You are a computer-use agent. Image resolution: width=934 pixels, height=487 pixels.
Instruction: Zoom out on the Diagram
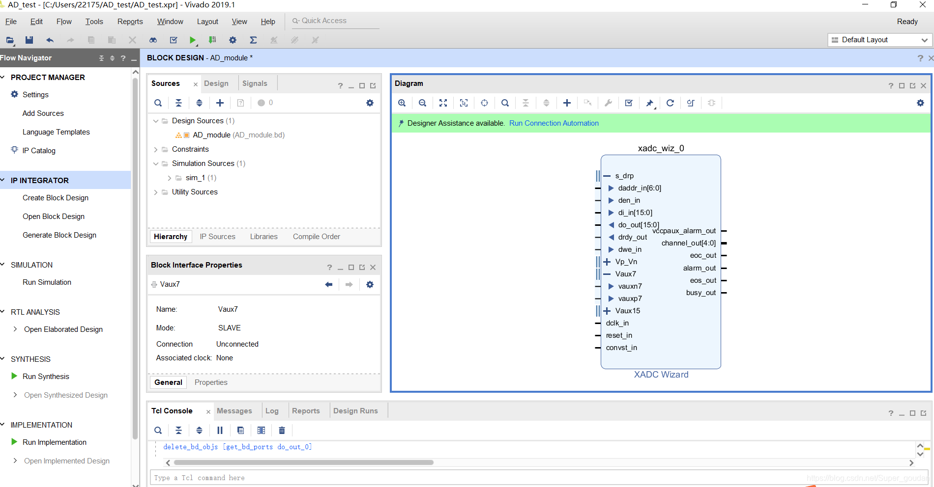point(422,103)
